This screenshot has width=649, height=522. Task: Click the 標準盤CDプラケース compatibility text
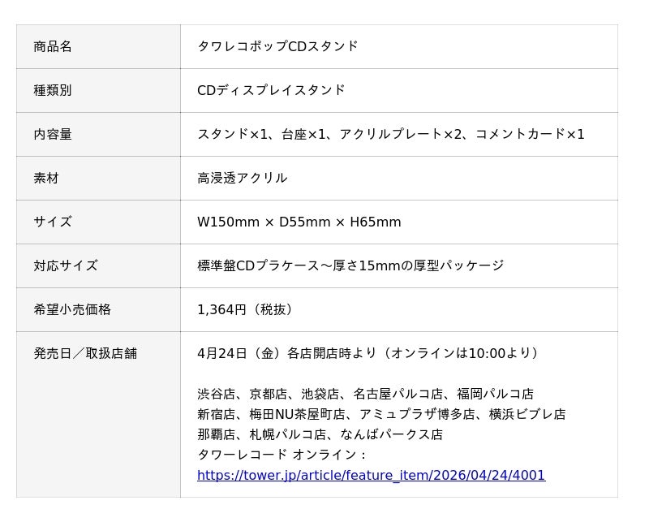350,265
